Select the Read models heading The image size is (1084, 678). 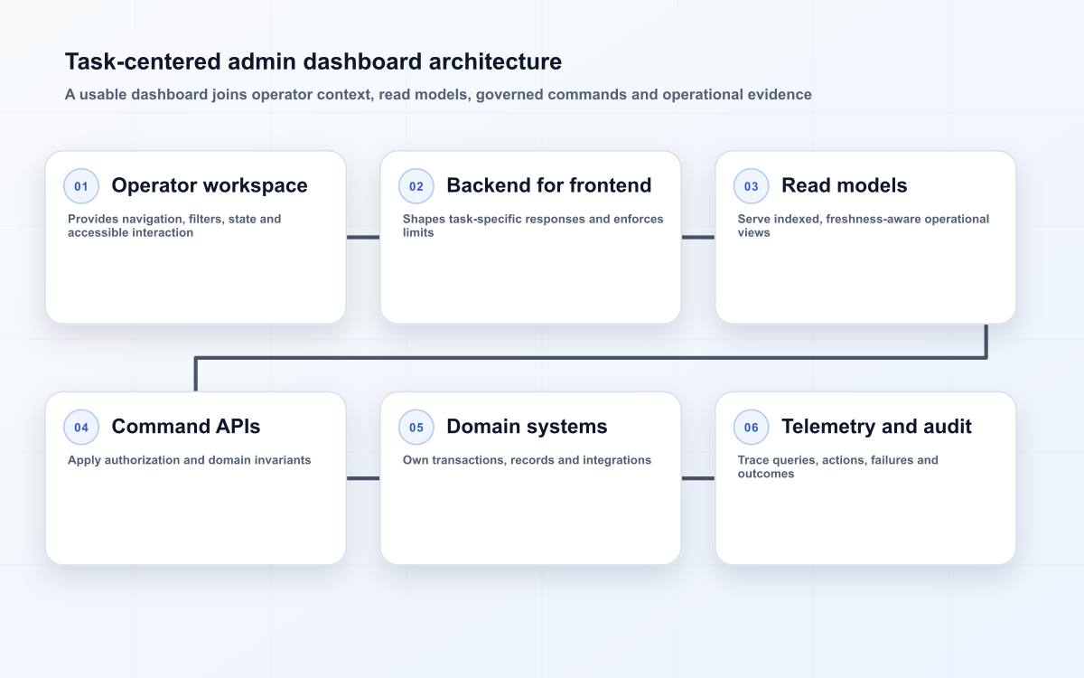845,185
